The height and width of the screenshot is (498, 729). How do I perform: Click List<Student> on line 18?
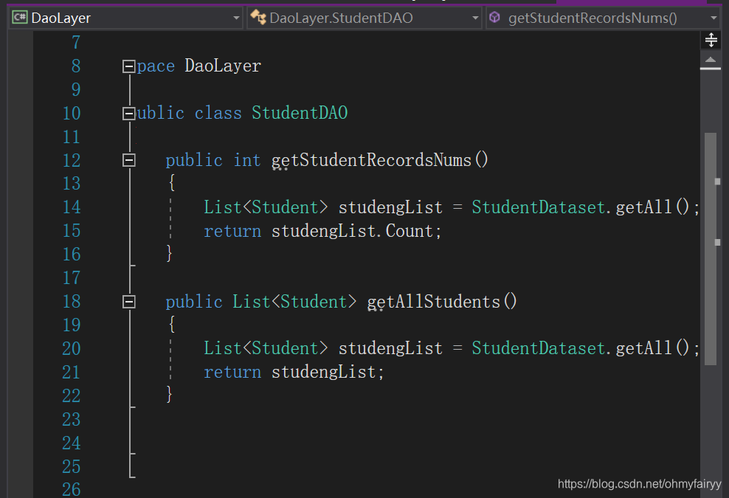(x=294, y=302)
